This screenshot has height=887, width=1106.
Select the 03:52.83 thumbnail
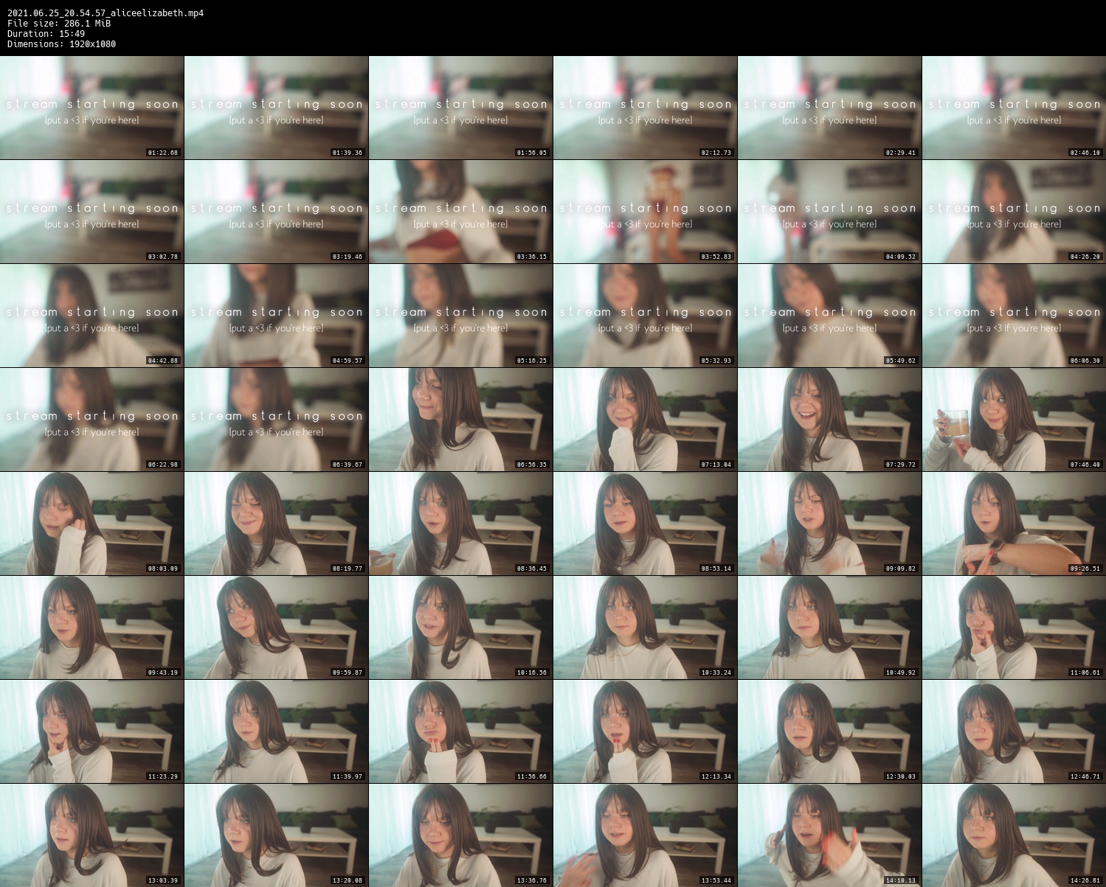(x=645, y=212)
